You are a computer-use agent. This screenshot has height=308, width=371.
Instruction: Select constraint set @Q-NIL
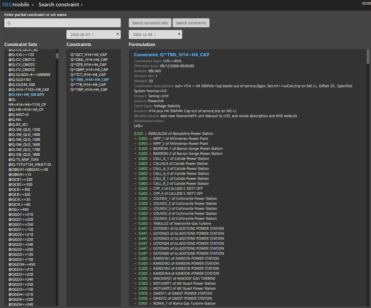(x=15, y=120)
